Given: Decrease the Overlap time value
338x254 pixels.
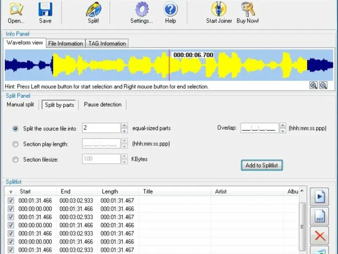Looking at the screenshot, I should 283,131.
